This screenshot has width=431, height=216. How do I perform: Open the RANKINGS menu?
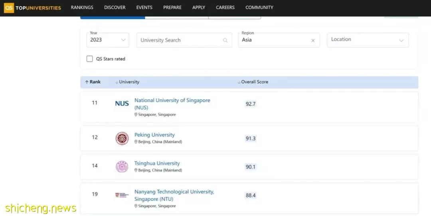click(x=82, y=8)
